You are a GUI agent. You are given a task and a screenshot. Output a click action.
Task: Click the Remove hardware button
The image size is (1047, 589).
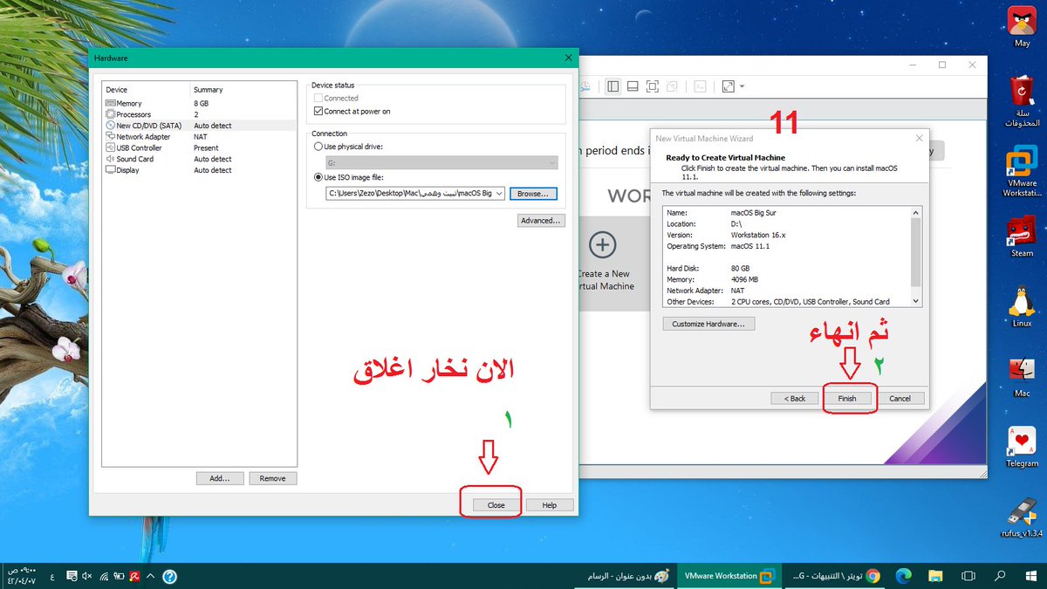273,478
